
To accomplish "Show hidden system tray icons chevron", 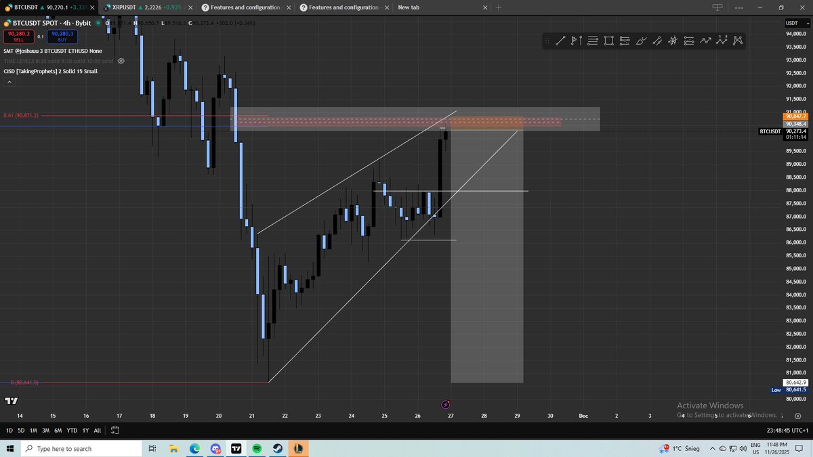I will pyautogui.click(x=712, y=449).
